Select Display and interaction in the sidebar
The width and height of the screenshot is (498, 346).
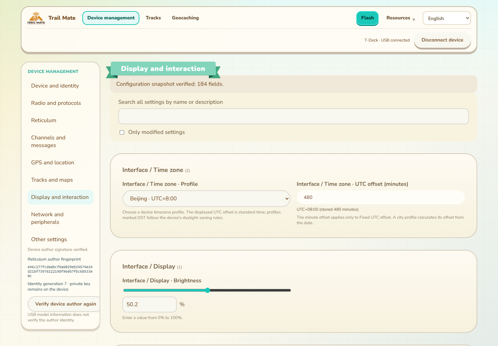pyautogui.click(x=61, y=197)
